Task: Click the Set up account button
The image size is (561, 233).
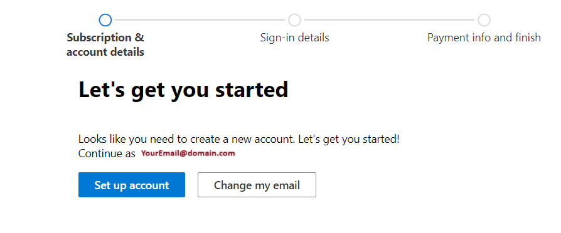Action: pos(132,185)
